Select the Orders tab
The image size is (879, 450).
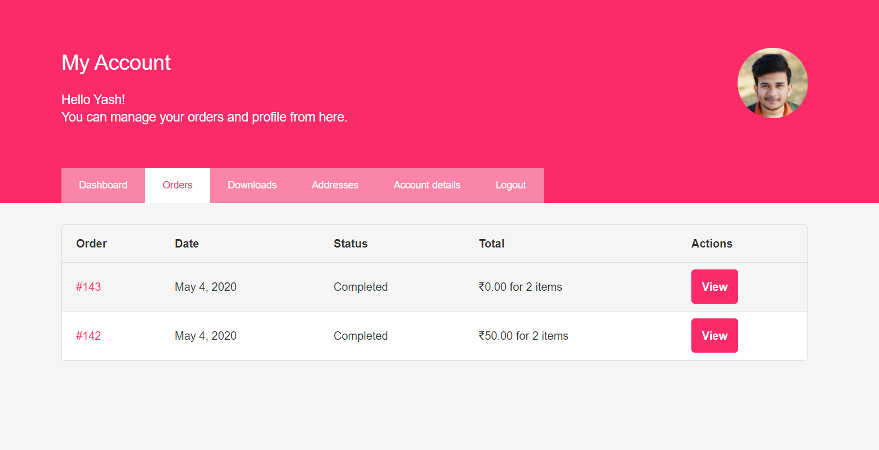[x=177, y=185]
